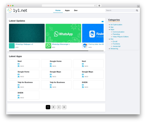The height and width of the screenshot is (123, 146).
Task: Click the blue slider indicator in Latest Updates
Action: point(102,22)
